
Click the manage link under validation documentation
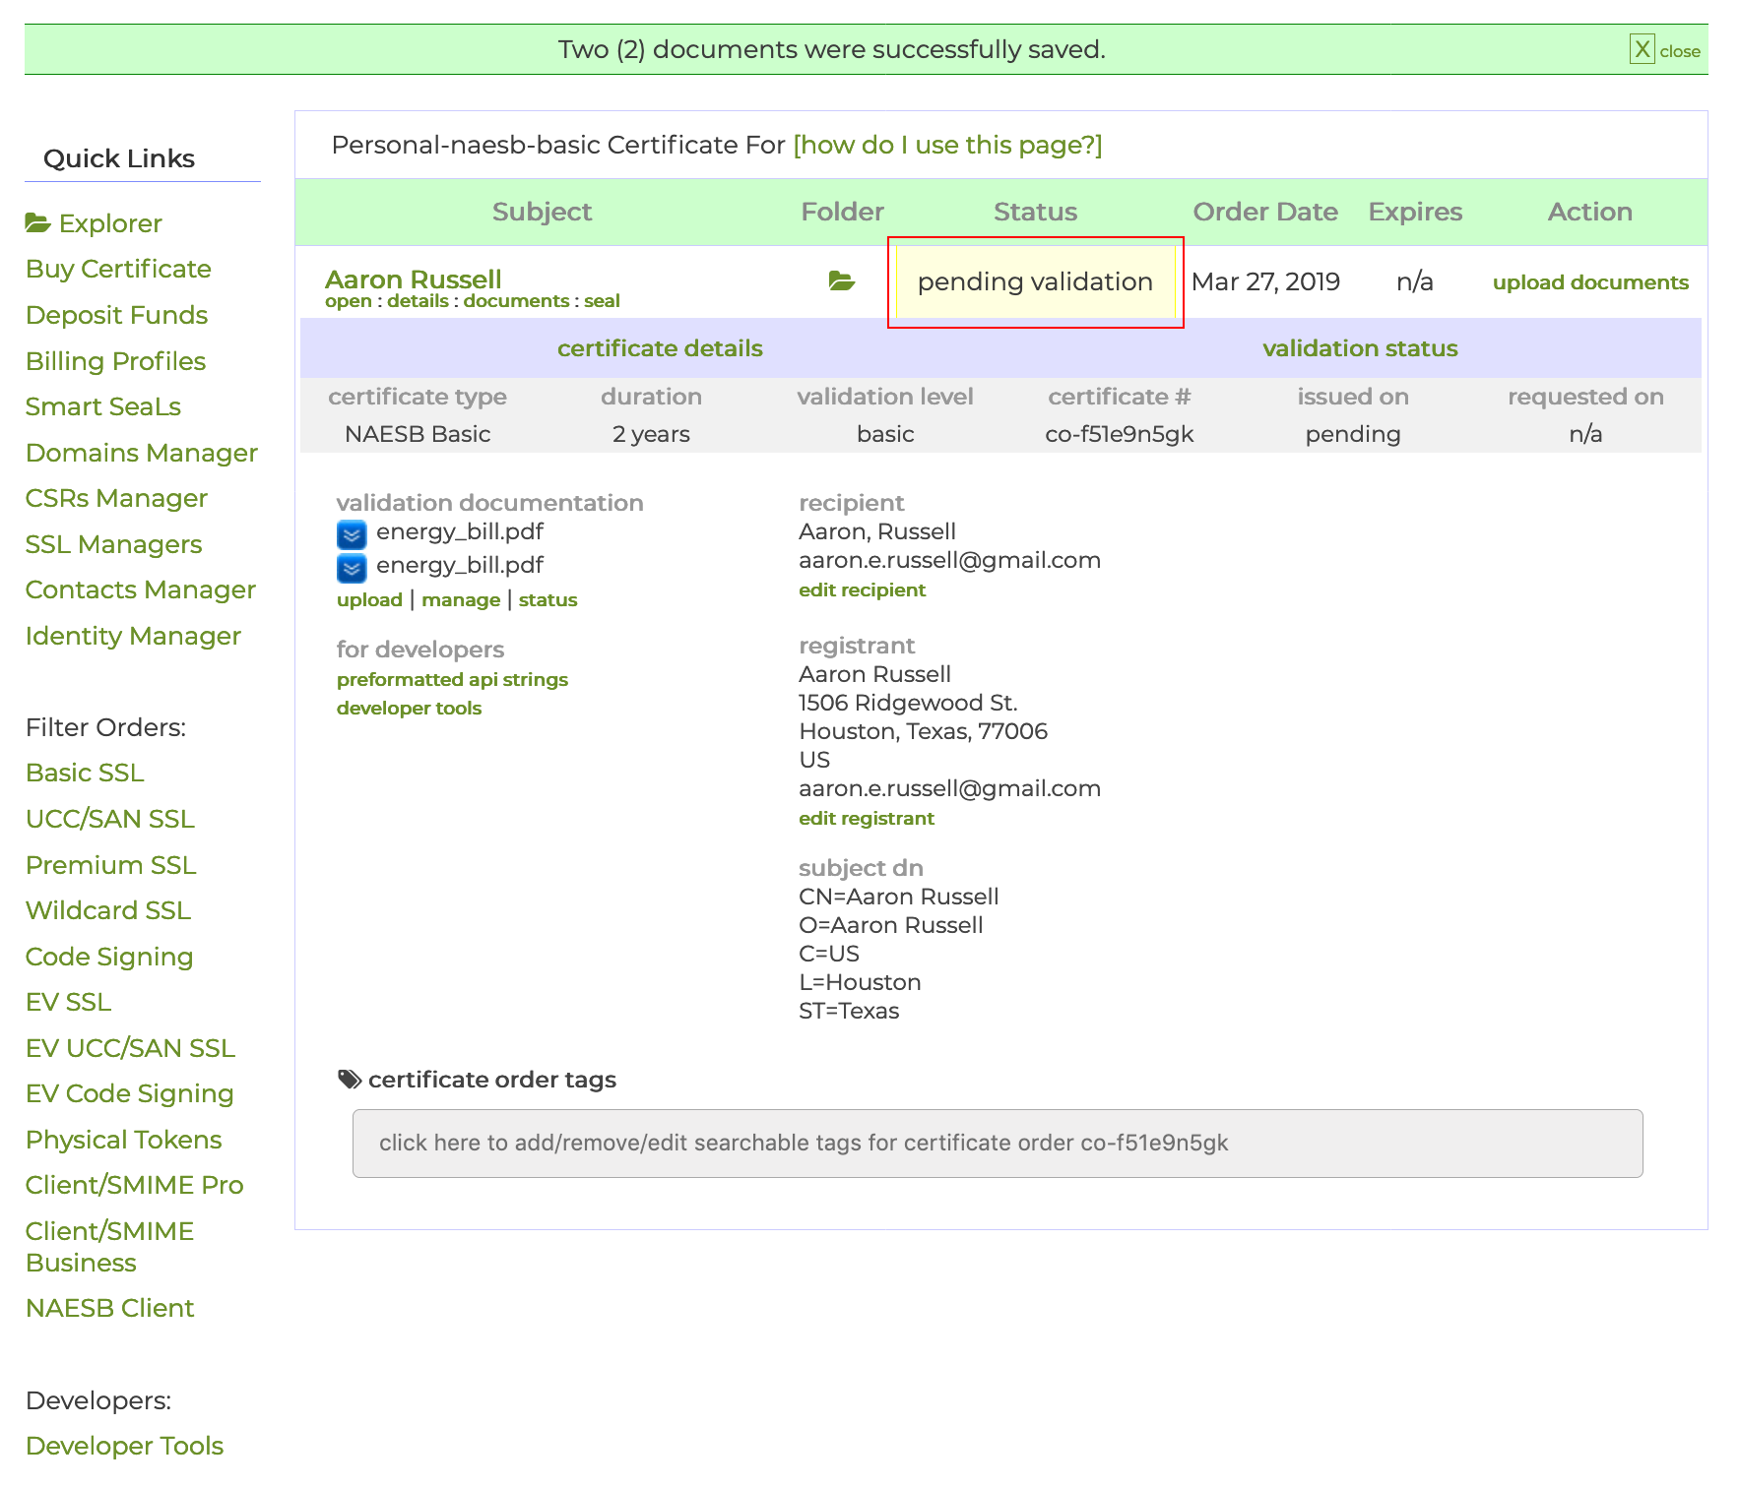461,600
